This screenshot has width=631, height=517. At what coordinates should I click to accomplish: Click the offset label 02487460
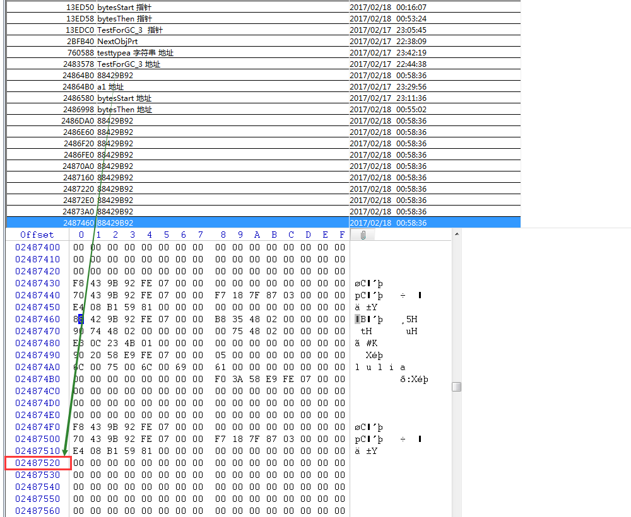37,319
